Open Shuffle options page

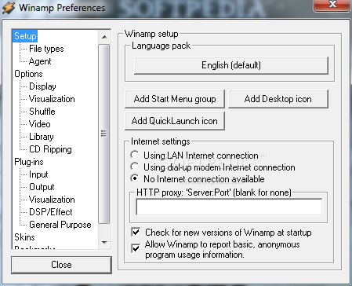[x=42, y=112]
